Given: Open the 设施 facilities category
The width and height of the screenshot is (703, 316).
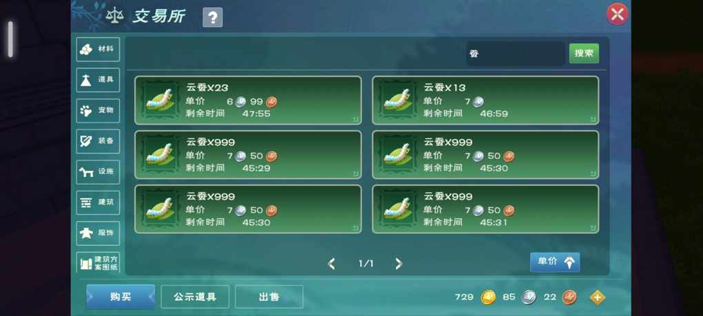Looking at the screenshot, I should click(98, 172).
